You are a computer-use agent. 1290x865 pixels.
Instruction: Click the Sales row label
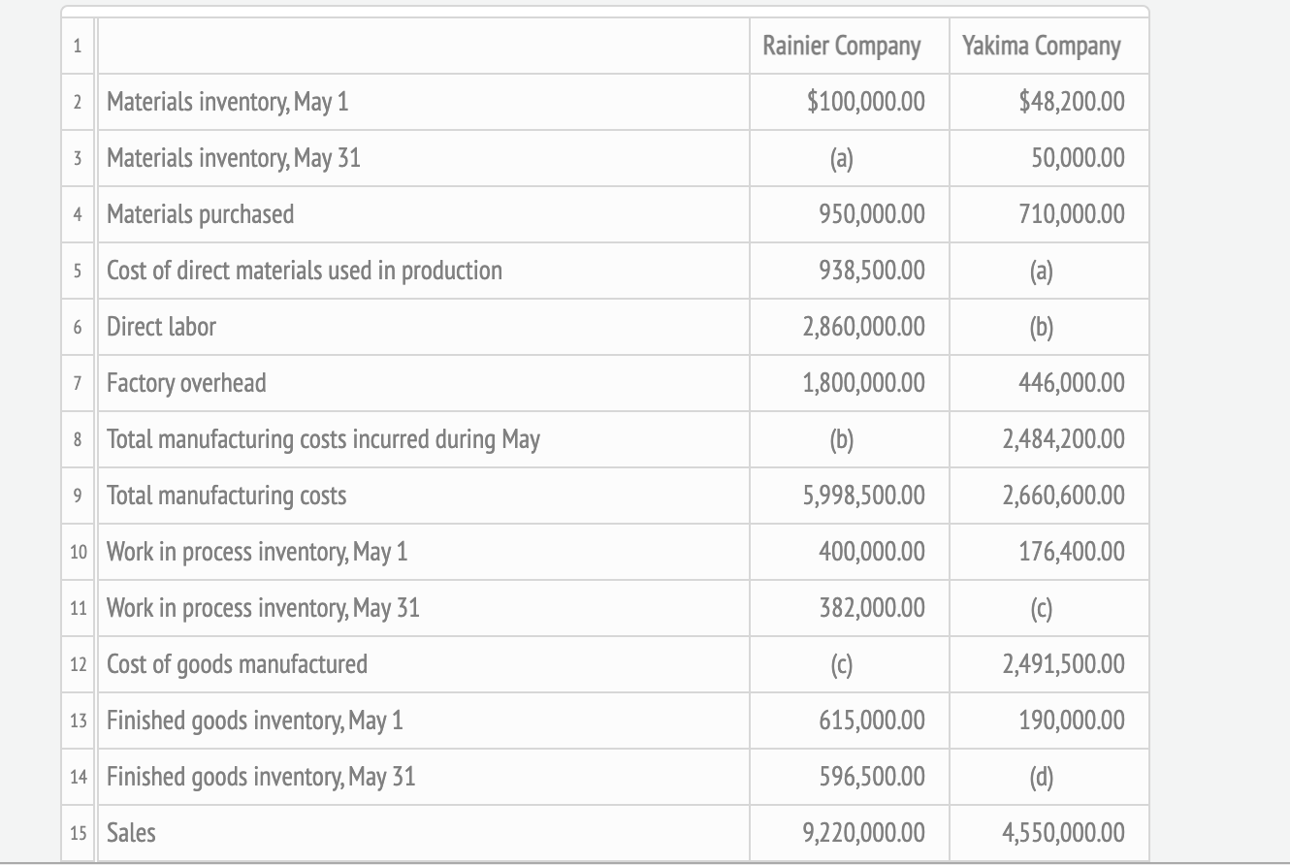131,833
